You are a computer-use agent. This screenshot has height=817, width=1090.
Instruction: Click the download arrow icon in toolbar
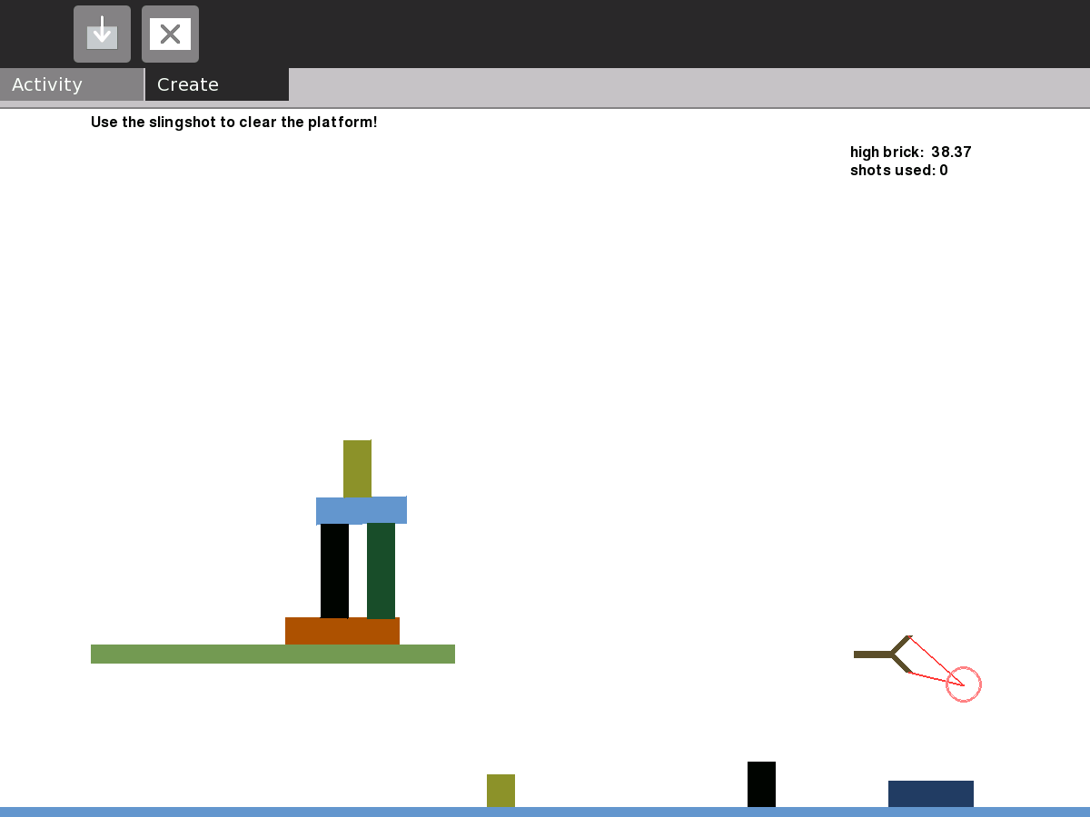(102, 34)
